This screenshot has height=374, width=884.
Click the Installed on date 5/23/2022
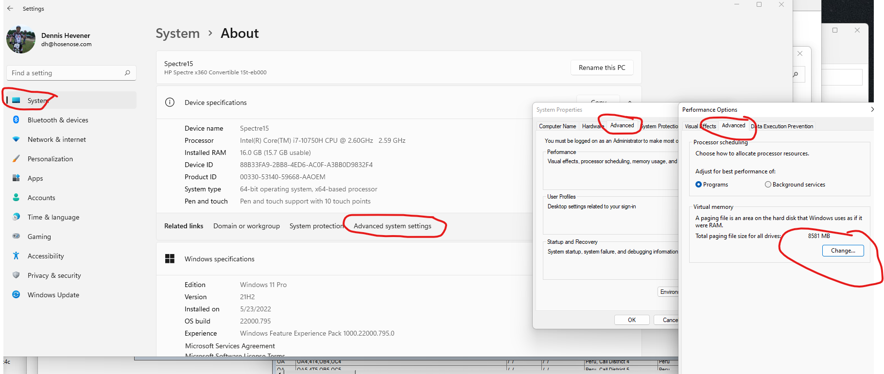[x=256, y=309]
